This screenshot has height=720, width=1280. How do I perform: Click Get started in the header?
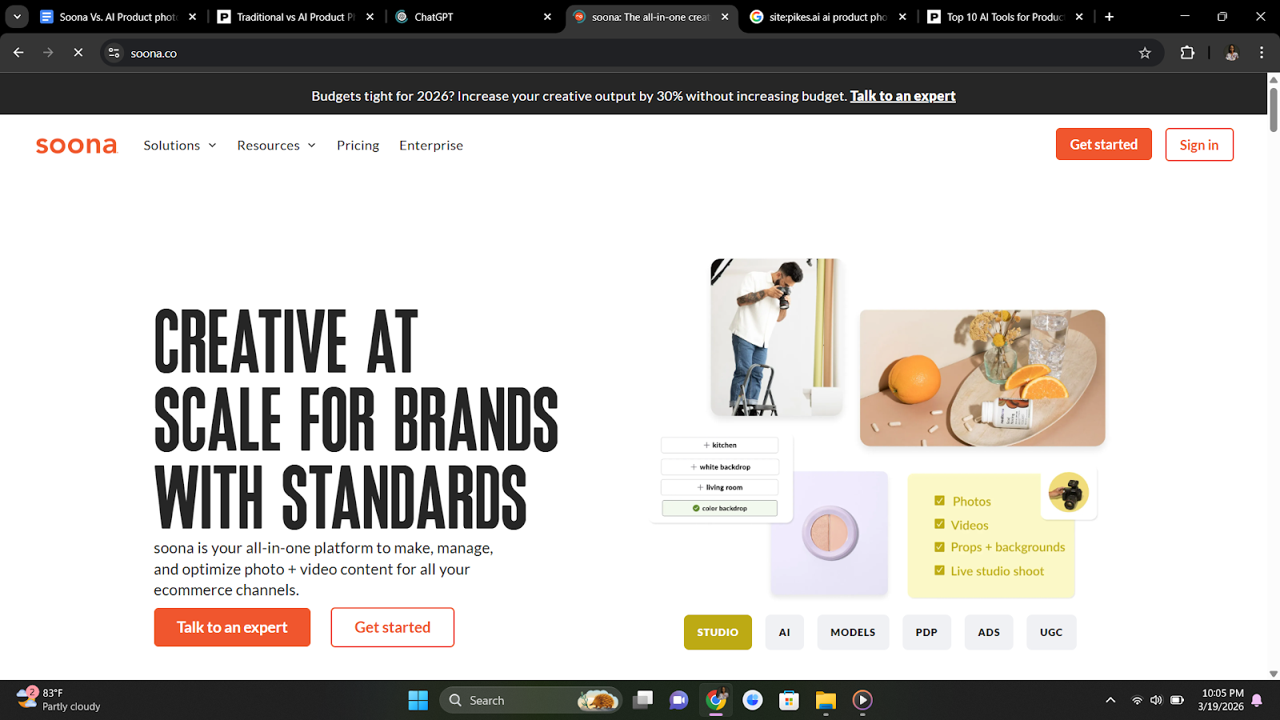[1103, 144]
